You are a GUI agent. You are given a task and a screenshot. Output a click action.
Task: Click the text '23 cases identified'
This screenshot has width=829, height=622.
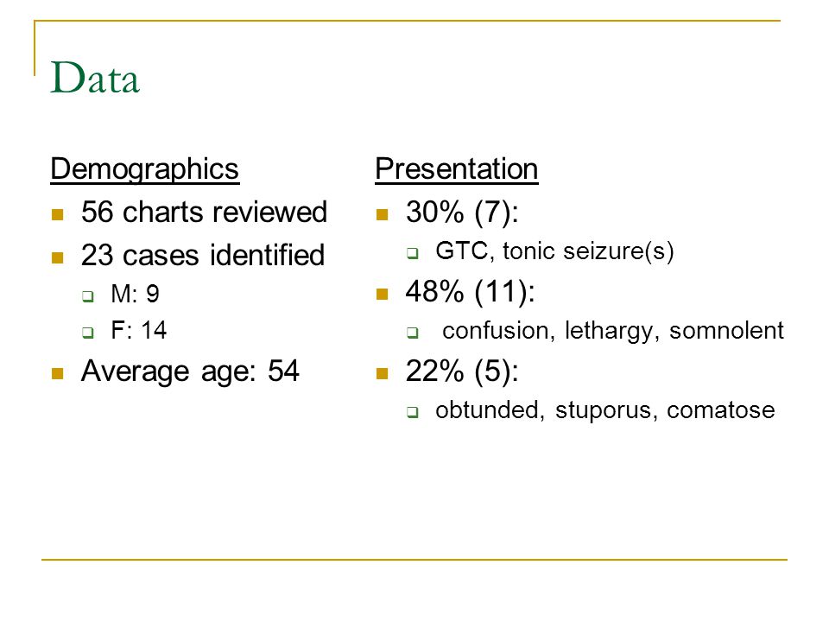tap(202, 255)
